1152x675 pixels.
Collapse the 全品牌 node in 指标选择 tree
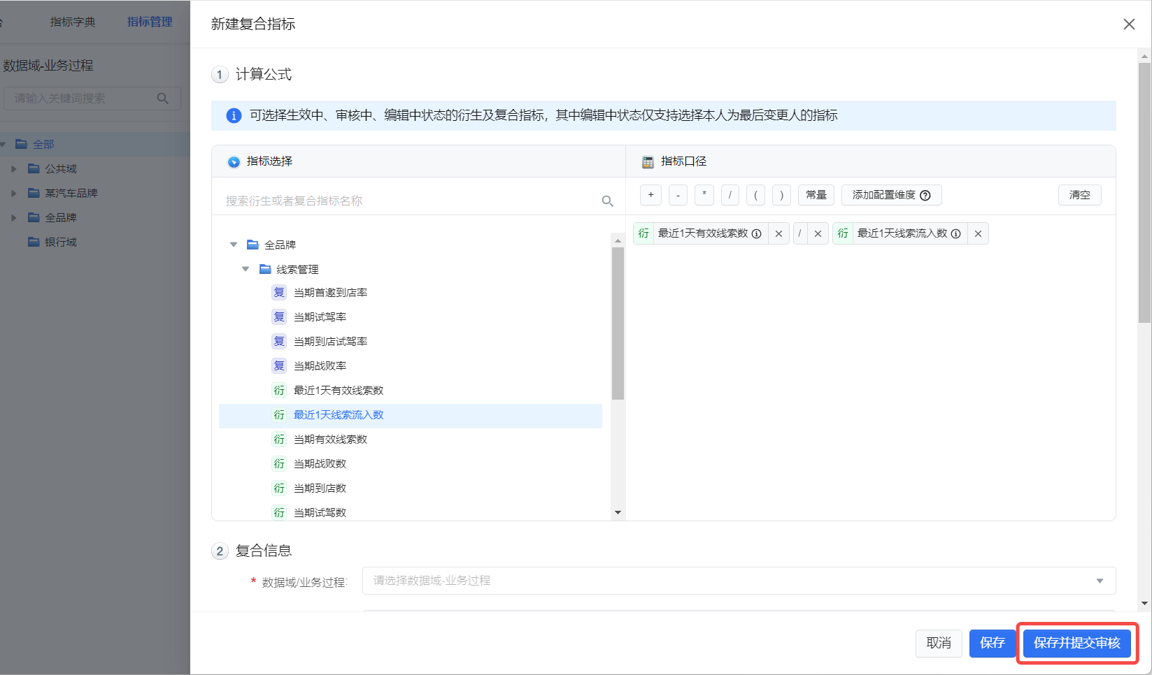pyautogui.click(x=234, y=245)
